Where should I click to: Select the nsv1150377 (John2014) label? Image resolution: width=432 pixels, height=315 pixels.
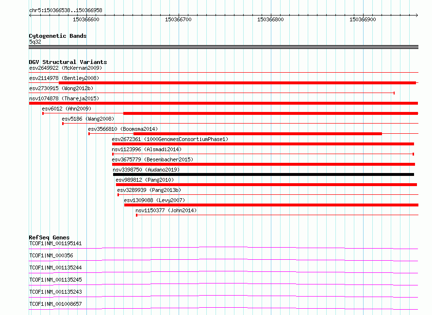[x=166, y=210]
